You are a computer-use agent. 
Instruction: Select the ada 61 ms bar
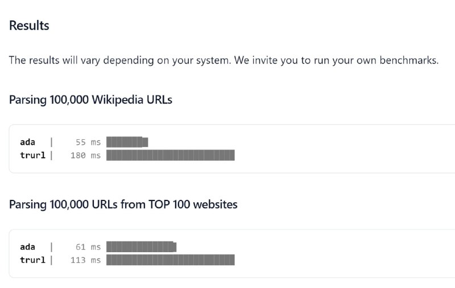coord(141,247)
